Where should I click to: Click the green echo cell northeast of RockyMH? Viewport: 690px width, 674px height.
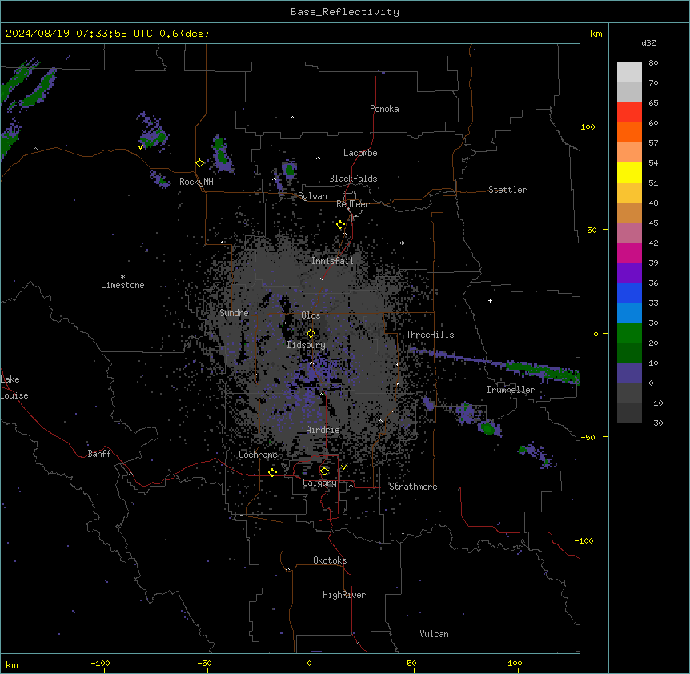pyautogui.click(x=220, y=153)
